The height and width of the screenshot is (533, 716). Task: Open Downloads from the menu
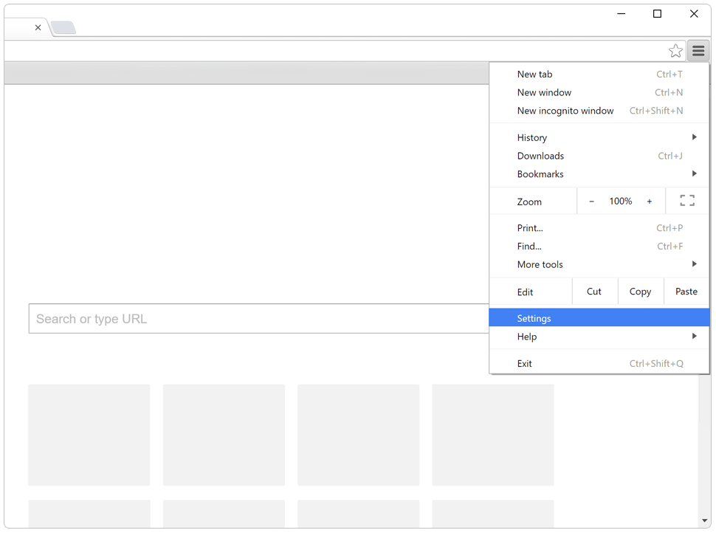point(540,156)
